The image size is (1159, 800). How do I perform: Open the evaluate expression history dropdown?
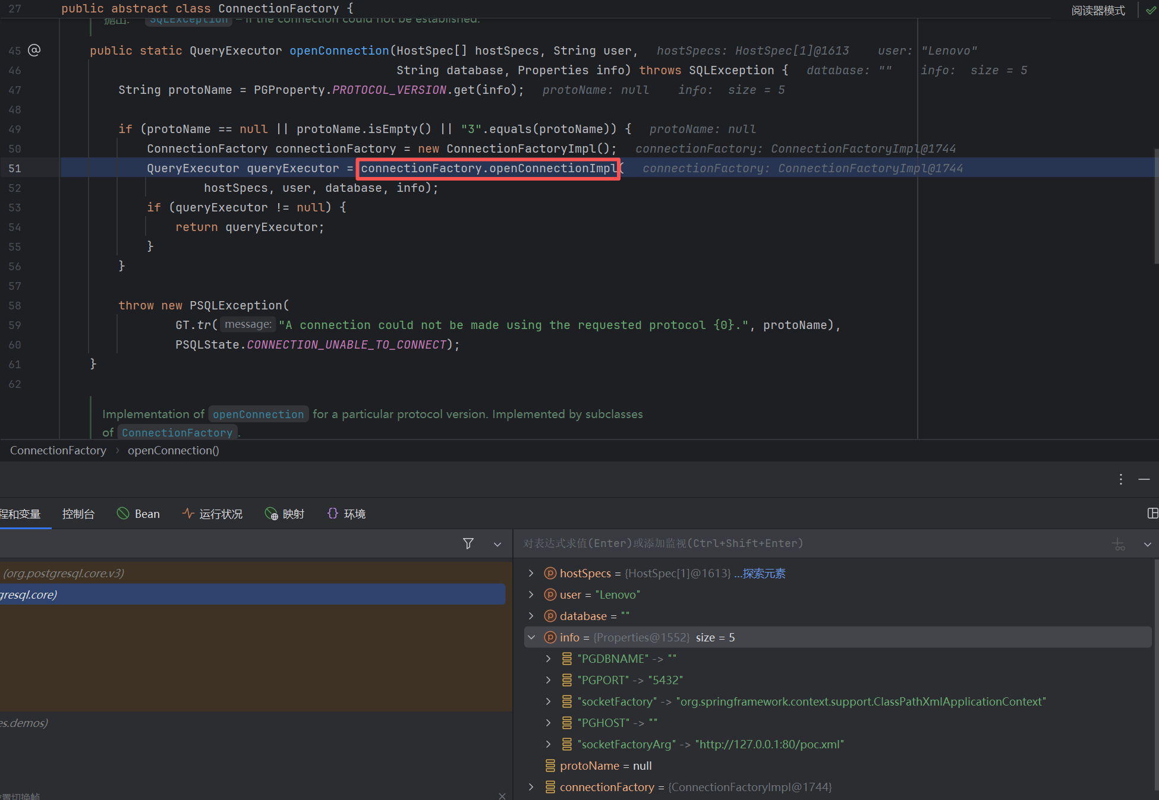click(x=1147, y=544)
